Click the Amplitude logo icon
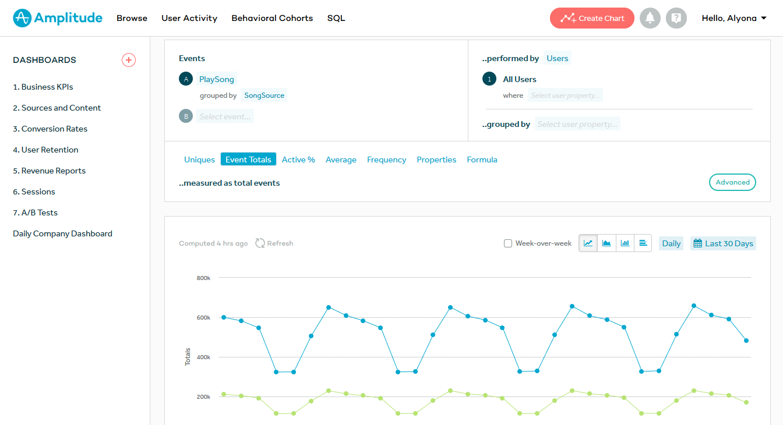 click(x=22, y=18)
